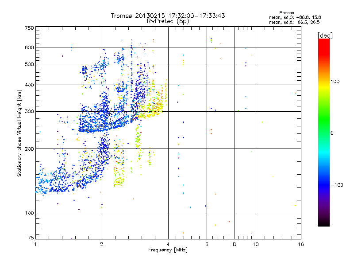Select the 'RwPretec (8p)' subtitle text
The width and height of the screenshot is (354, 266).
(168, 21)
